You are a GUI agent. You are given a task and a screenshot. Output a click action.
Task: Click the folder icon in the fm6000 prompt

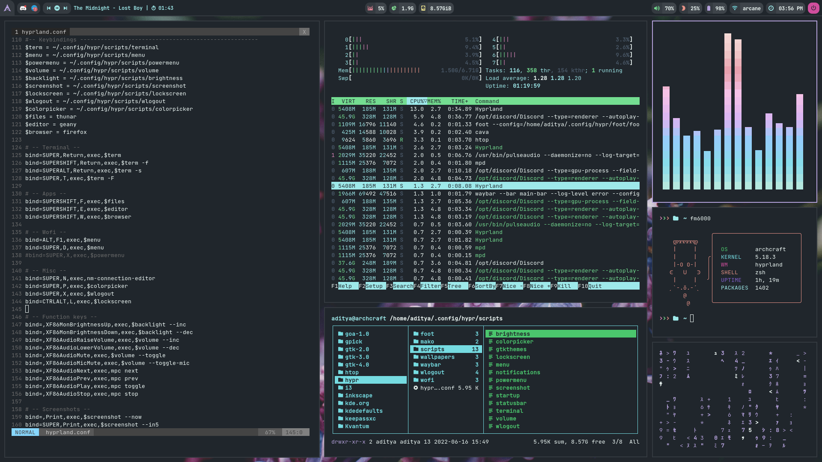coord(676,219)
